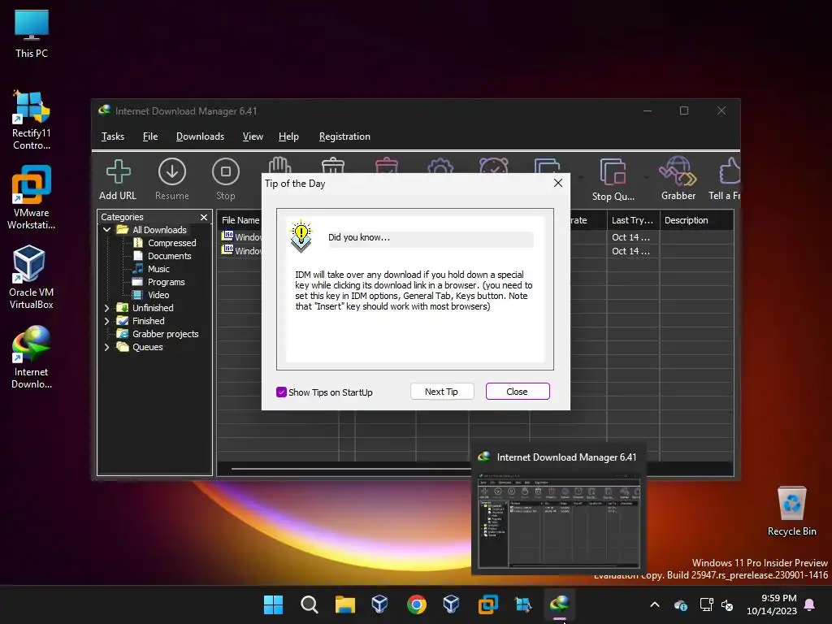
Task: Select the Documents category
Action: [x=162, y=256]
